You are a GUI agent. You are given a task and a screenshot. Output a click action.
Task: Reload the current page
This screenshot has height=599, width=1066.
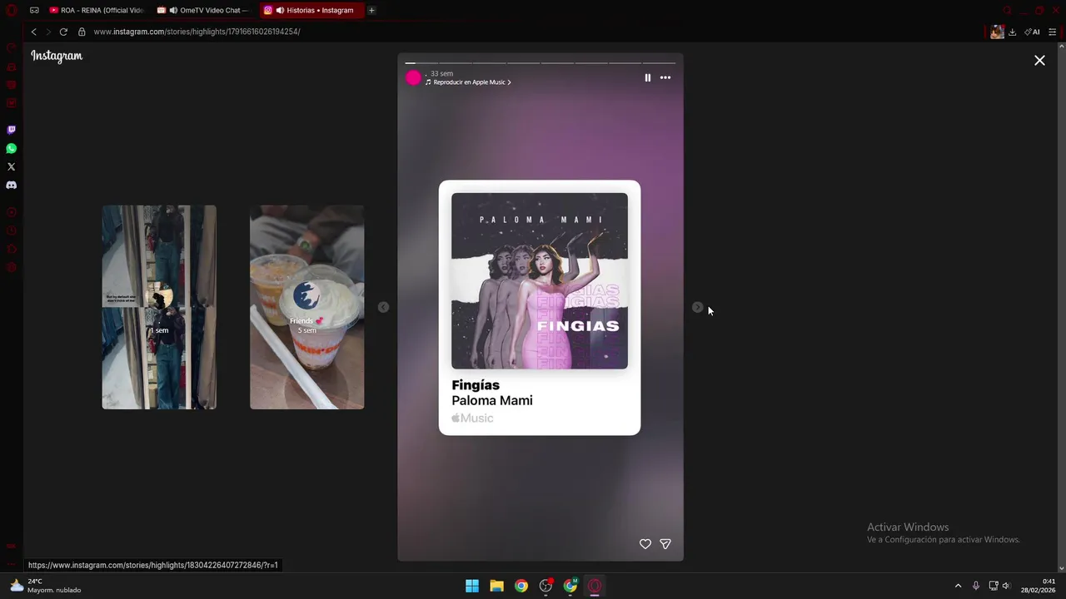pyautogui.click(x=63, y=32)
